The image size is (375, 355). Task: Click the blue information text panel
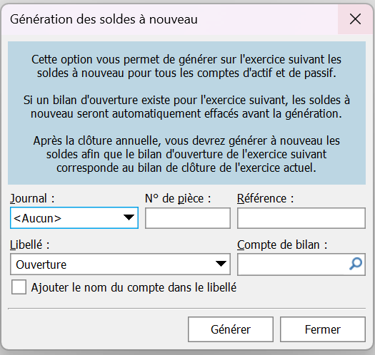186,113
